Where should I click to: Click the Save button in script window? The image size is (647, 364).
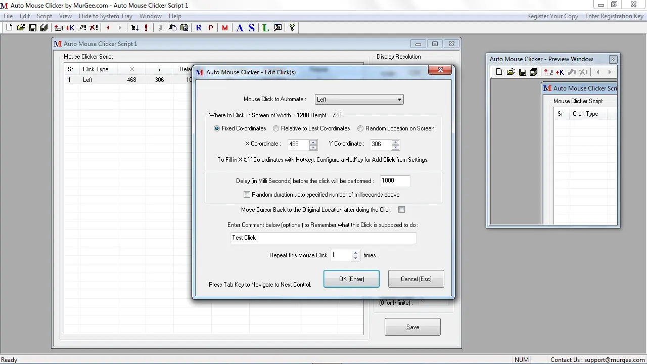pyautogui.click(x=412, y=327)
